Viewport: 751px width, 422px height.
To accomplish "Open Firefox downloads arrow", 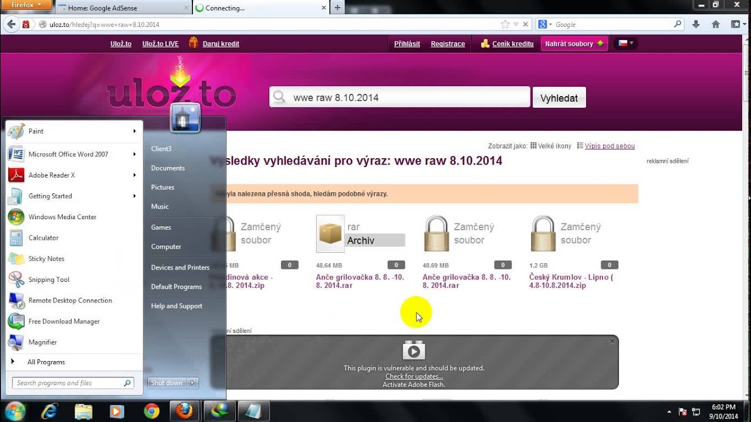I will 696,25.
